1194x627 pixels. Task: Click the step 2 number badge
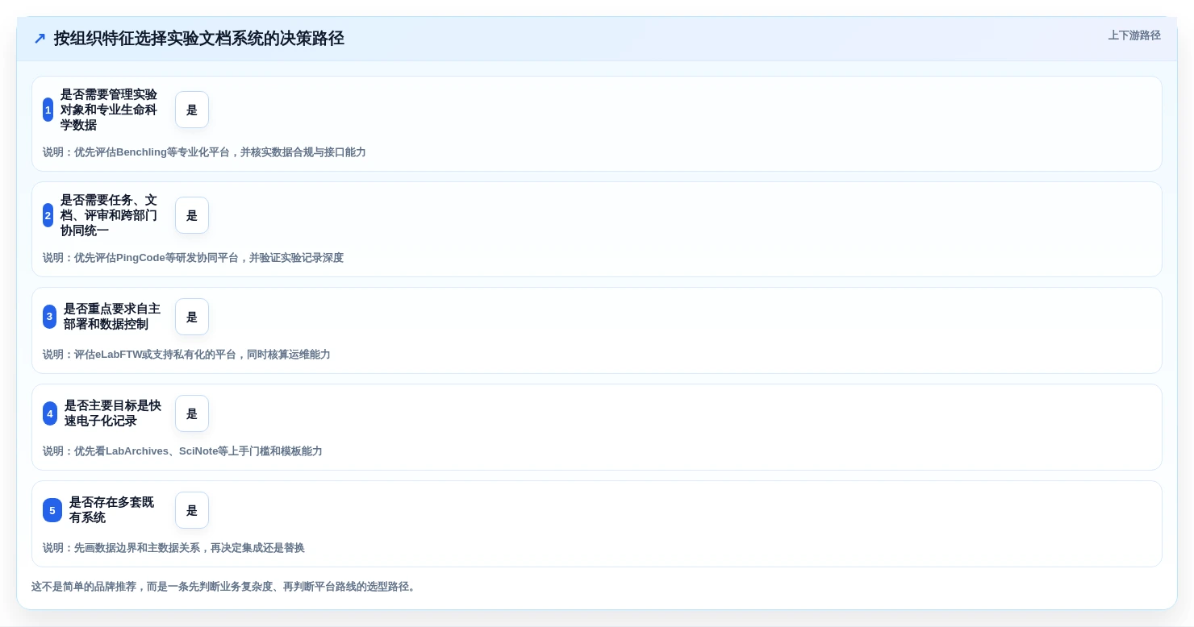(48, 215)
